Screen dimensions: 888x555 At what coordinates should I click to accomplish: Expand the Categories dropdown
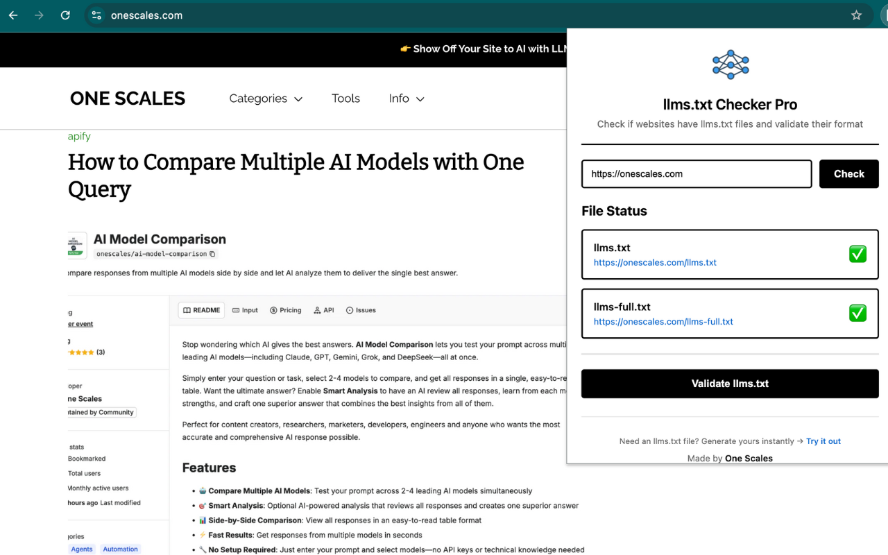(x=266, y=99)
